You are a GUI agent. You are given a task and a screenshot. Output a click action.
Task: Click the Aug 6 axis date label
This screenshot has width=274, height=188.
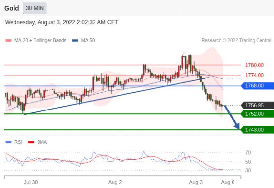pos(228,182)
